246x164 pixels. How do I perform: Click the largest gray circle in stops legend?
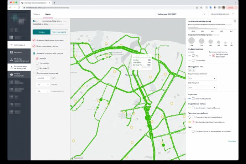point(191,41)
